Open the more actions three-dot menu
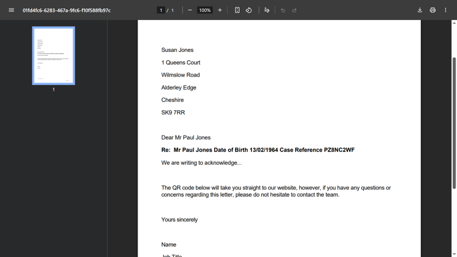 445,10
